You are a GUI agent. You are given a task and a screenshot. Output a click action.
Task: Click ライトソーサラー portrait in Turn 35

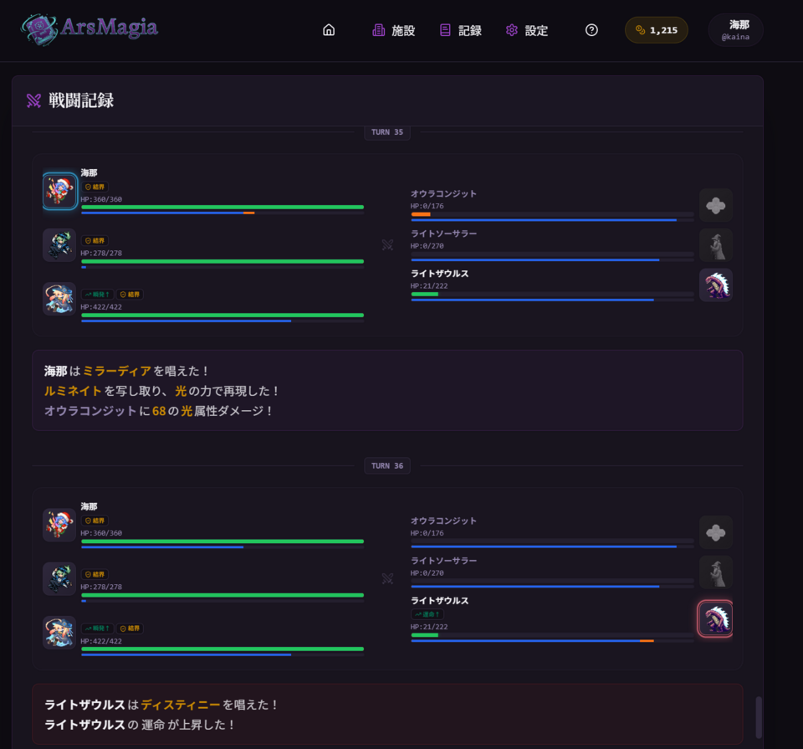click(x=715, y=245)
